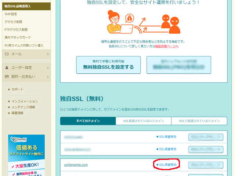Switch to SSLで保護されているドメイン tab
Viewport: 235px width, 176px height.
point(199,121)
